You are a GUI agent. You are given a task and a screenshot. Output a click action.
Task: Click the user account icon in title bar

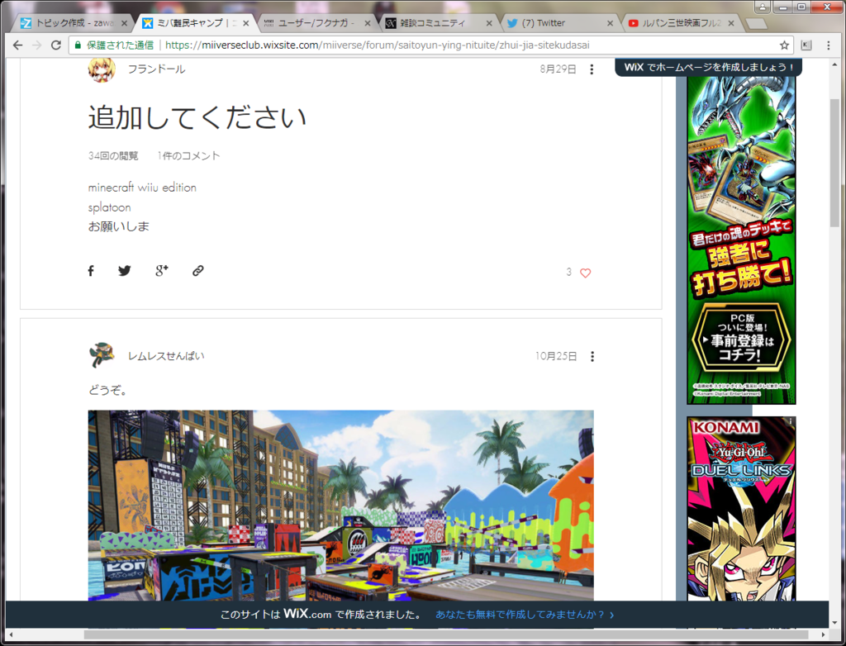pyautogui.click(x=763, y=7)
